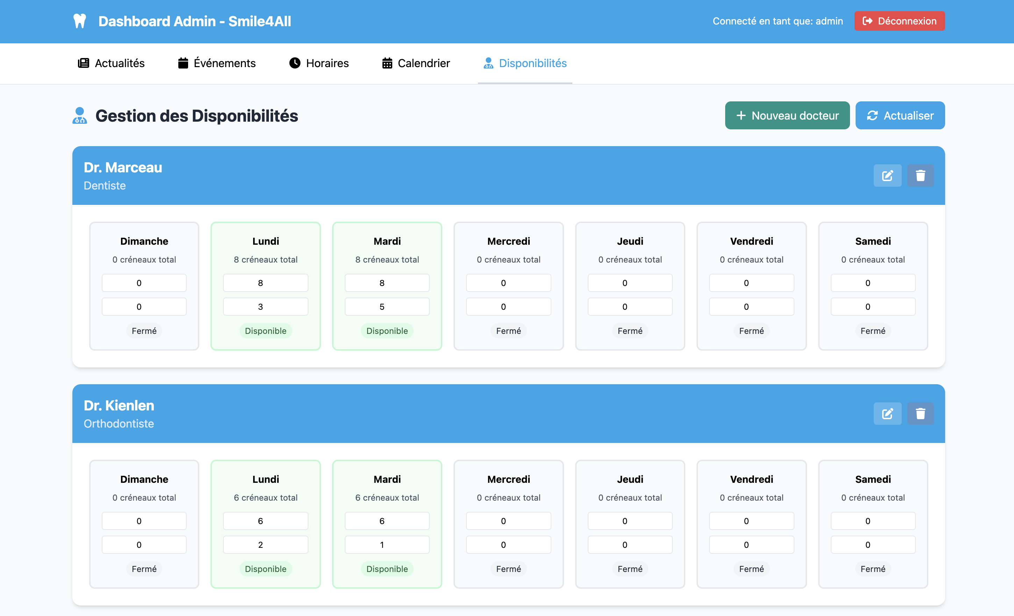
Task: Switch to the Calendrier tab
Action: click(x=416, y=63)
